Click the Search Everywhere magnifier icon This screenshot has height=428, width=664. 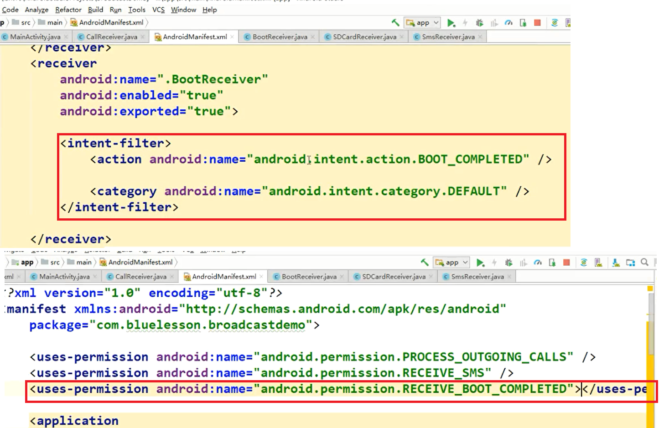pyautogui.click(x=644, y=262)
